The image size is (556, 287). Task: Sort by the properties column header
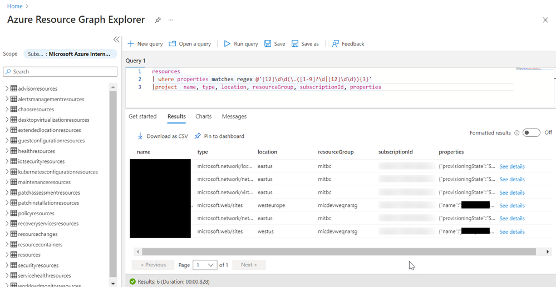[451, 152]
